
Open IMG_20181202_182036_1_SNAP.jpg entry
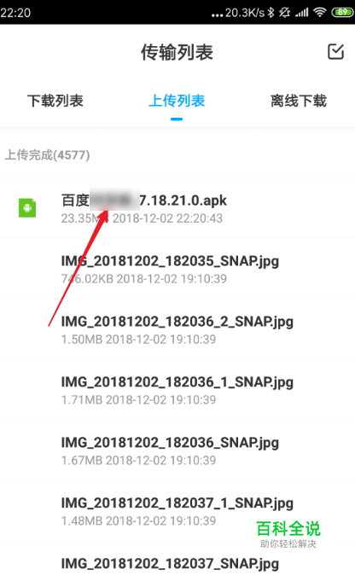pyautogui.click(x=177, y=390)
